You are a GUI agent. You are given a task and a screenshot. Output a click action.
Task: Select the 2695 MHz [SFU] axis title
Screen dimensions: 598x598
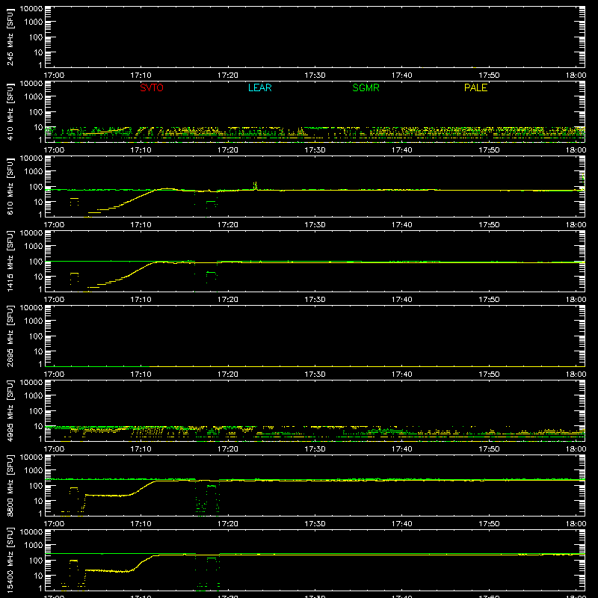click(10, 336)
